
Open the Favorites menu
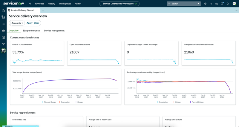[x=39, y=4]
